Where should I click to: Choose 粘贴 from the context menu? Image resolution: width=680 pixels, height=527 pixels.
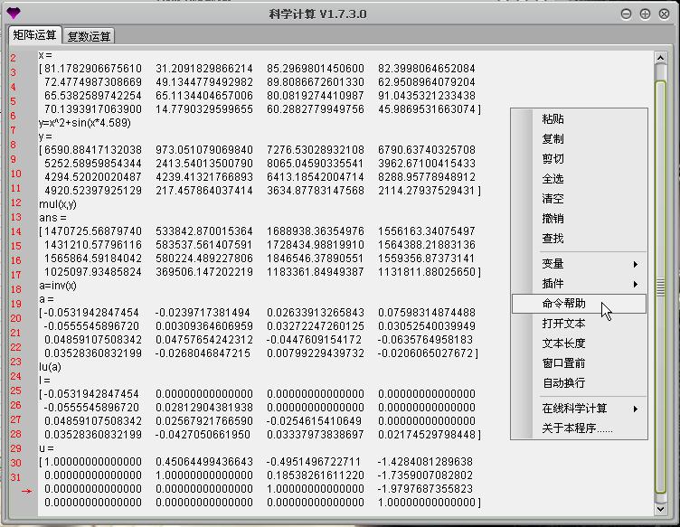(552, 119)
